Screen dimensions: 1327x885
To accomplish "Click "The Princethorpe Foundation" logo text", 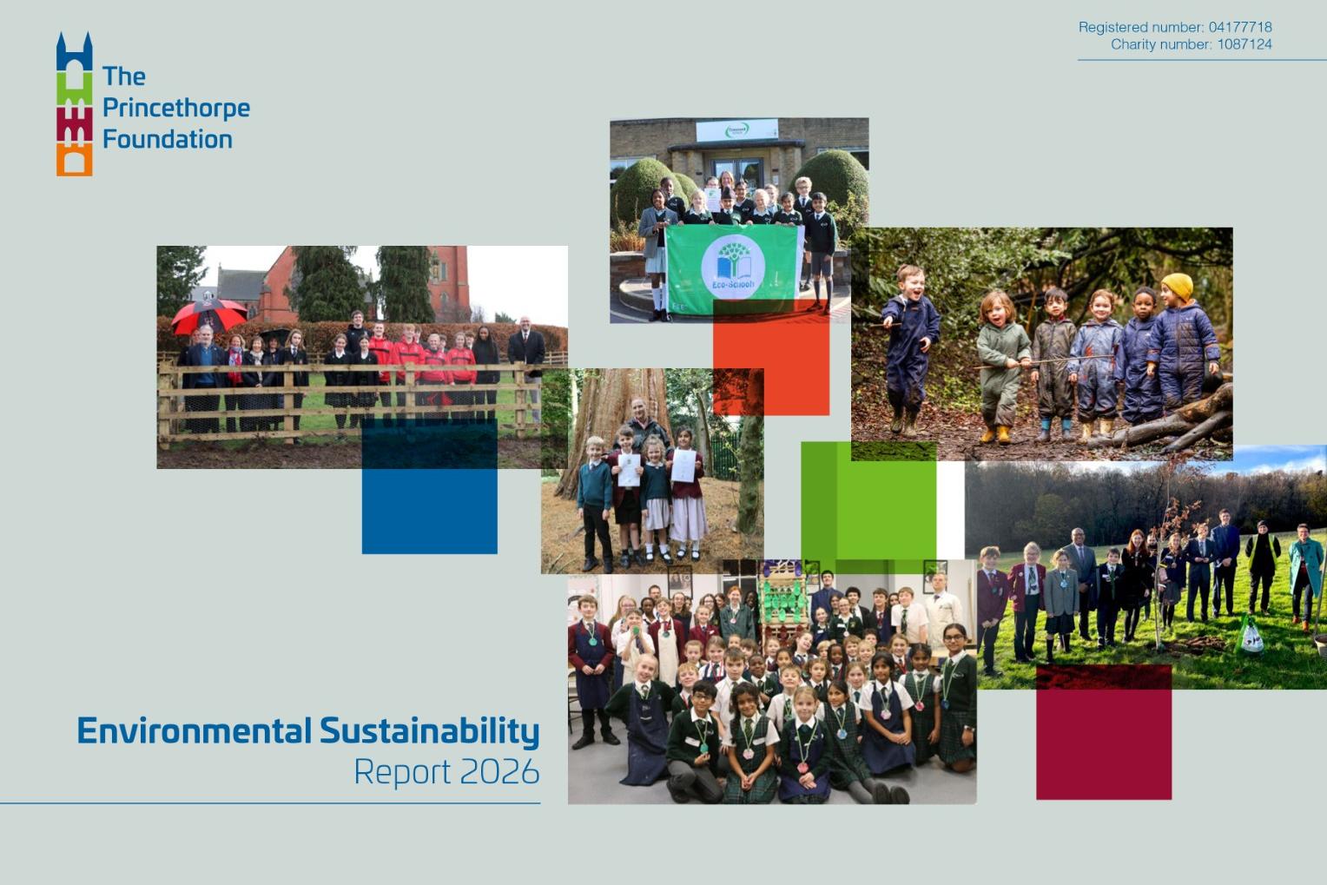I will (176, 108).
